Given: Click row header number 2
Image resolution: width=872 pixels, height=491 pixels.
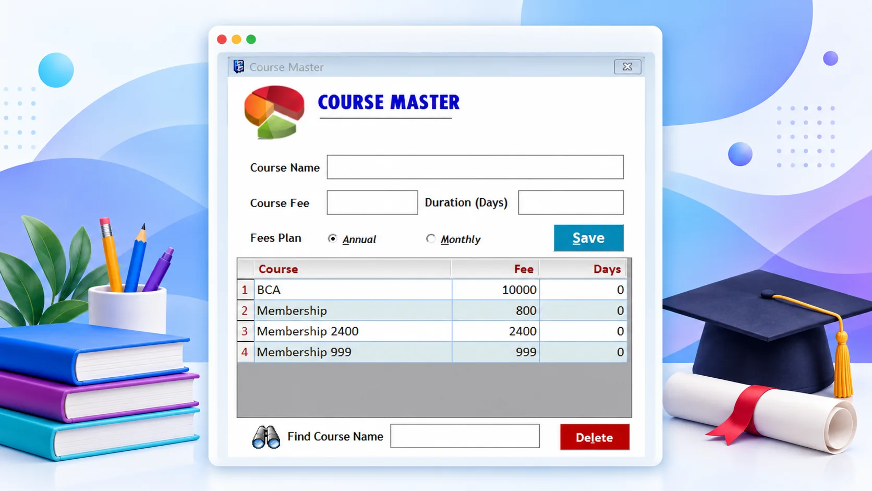Looking at the screenshot, I should pyautogui.click(x=245, y=310).
